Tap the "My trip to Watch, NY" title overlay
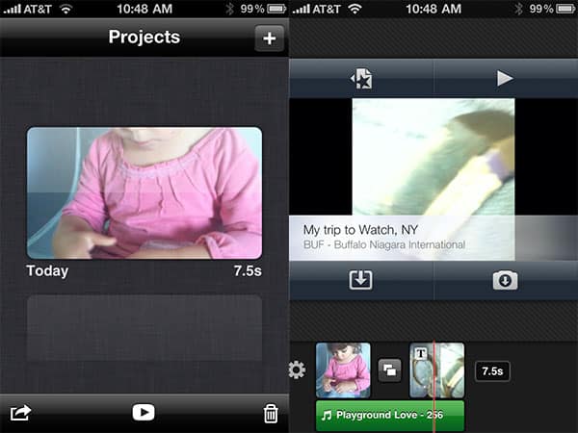Image resolution: width=578 pixels, height=433 pixels. pos(385,237)
